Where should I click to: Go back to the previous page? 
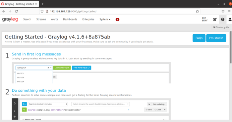4,11
